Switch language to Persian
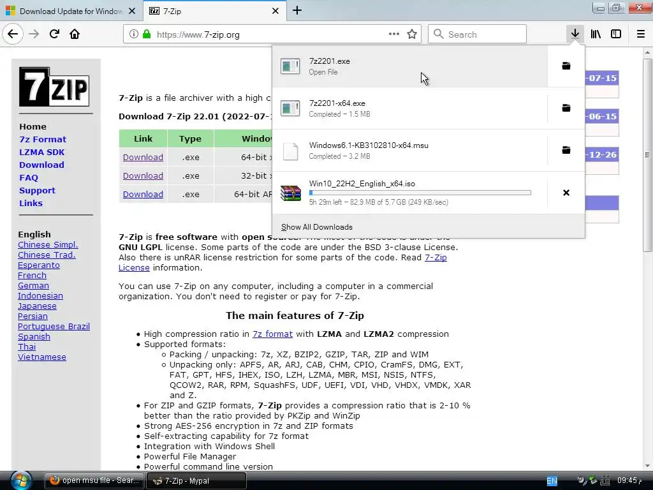This screenshot has width=653, height=490. pyautogui.click(x=33, y=316)
